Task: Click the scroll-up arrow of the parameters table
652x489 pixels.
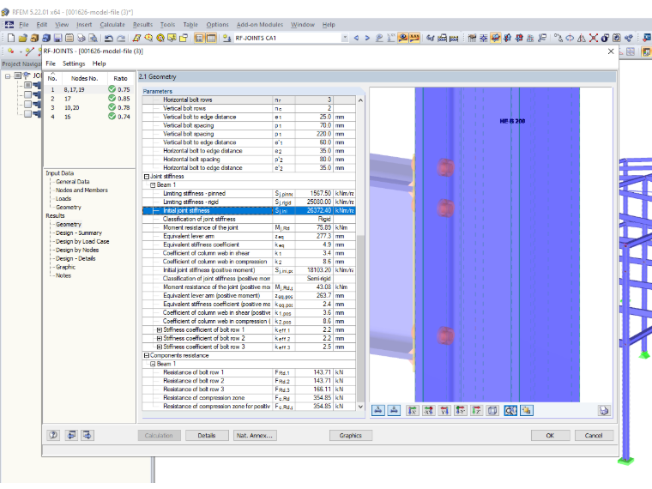Action: (360, 100)
